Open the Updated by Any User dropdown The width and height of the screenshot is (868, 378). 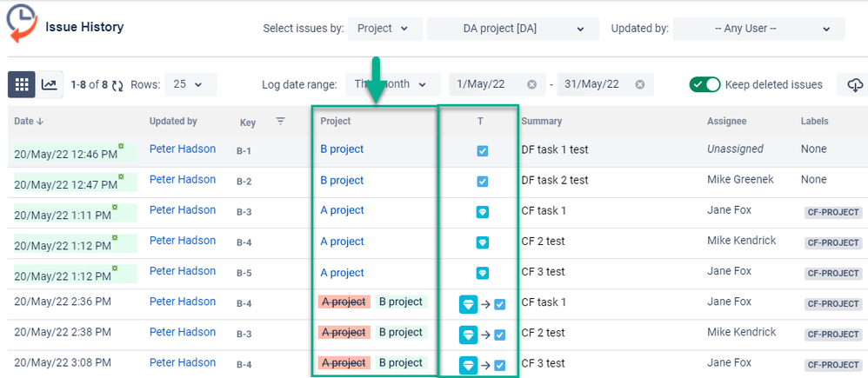pyautogui.click(x=759, y=29)
